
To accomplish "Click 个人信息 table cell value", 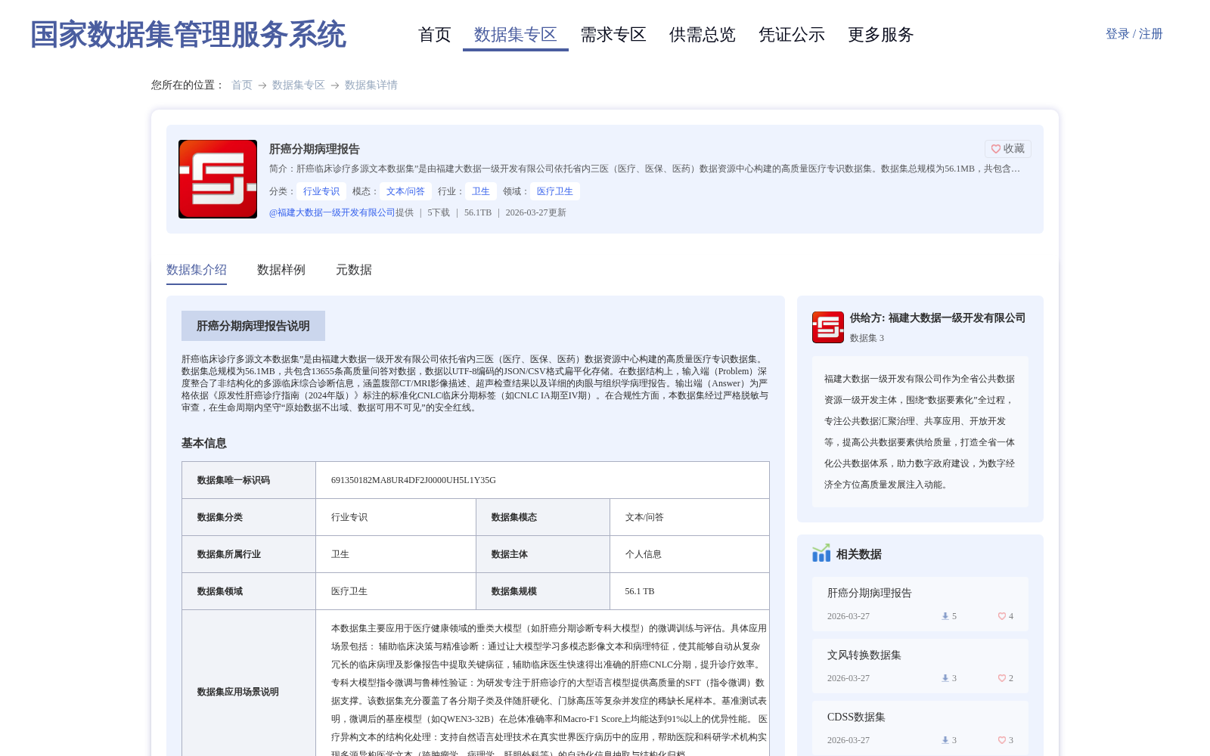I will 644,554.
